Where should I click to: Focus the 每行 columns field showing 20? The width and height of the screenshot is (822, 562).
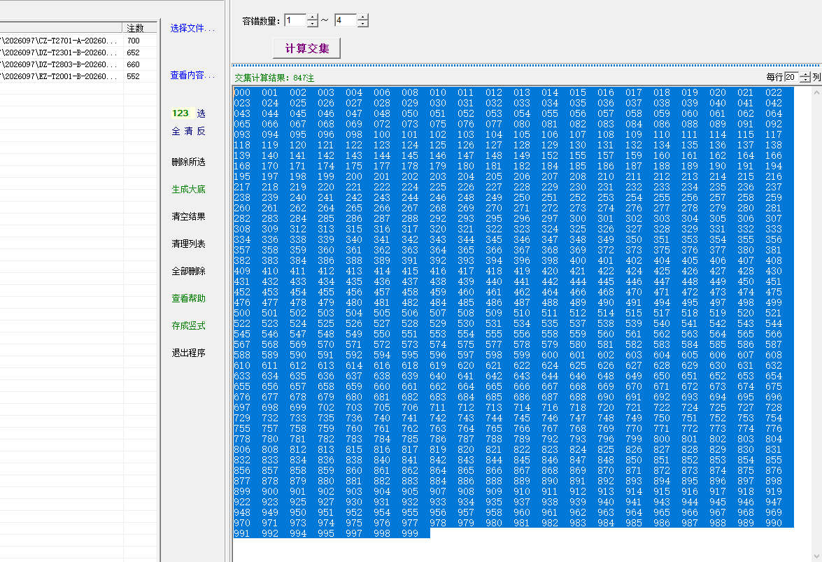(792, 77)
